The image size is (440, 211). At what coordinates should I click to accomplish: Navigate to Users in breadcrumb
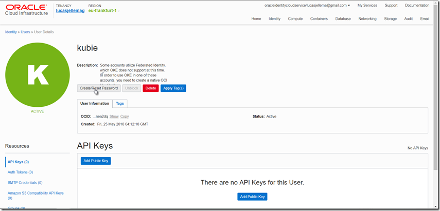pyautogui.click(x=25, y=32)
